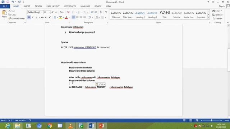The height and width of the screenshot is (129, 230).
Task: Click the Cut scissors icon
Action: (10, 11)
